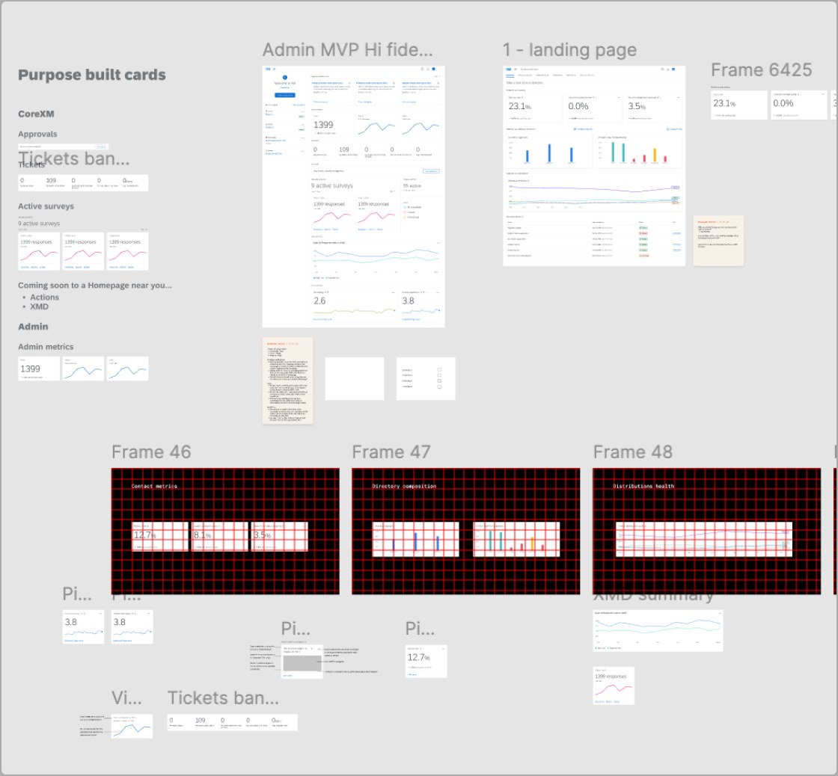Select the 0.0% card in Frame 6425
The image size is (838, 776).
(798, 105)
